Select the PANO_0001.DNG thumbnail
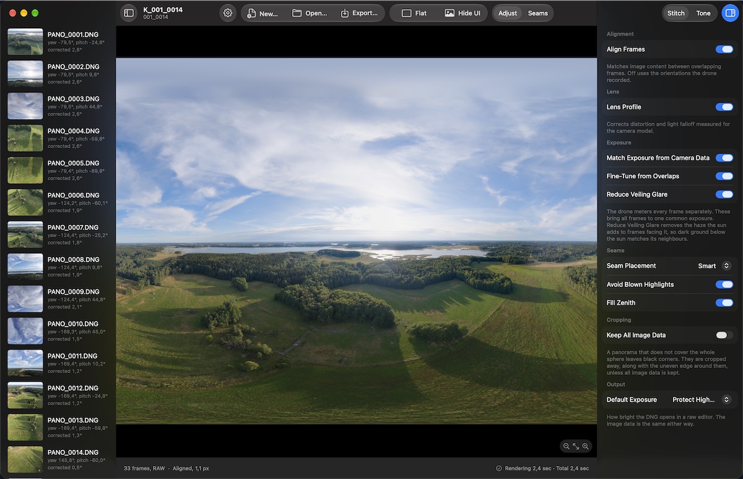 (25, 42)
